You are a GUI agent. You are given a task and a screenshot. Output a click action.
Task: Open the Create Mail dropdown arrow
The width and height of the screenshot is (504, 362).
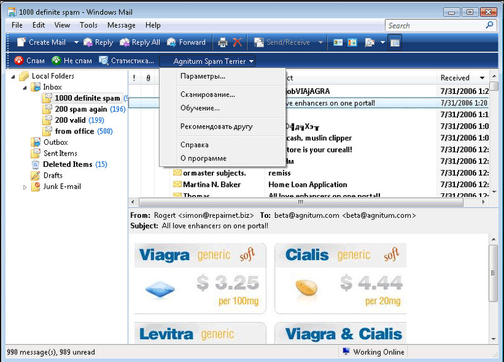coord(76,42)
